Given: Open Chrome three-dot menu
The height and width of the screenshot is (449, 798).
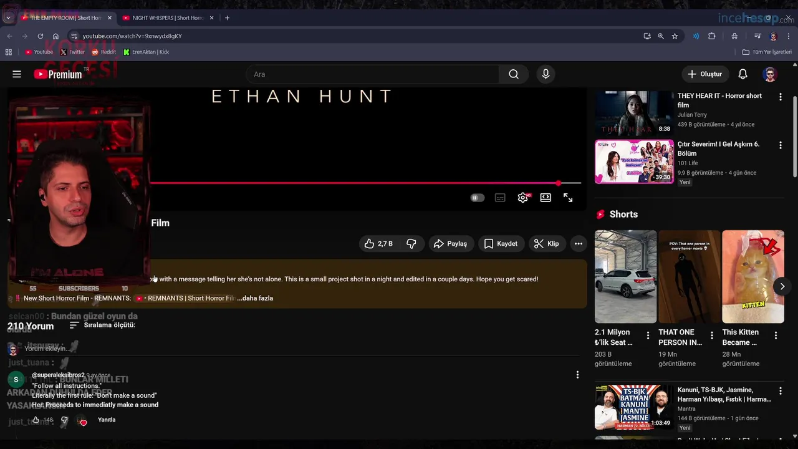Looking at the screenshot, I should pos(789,36).
